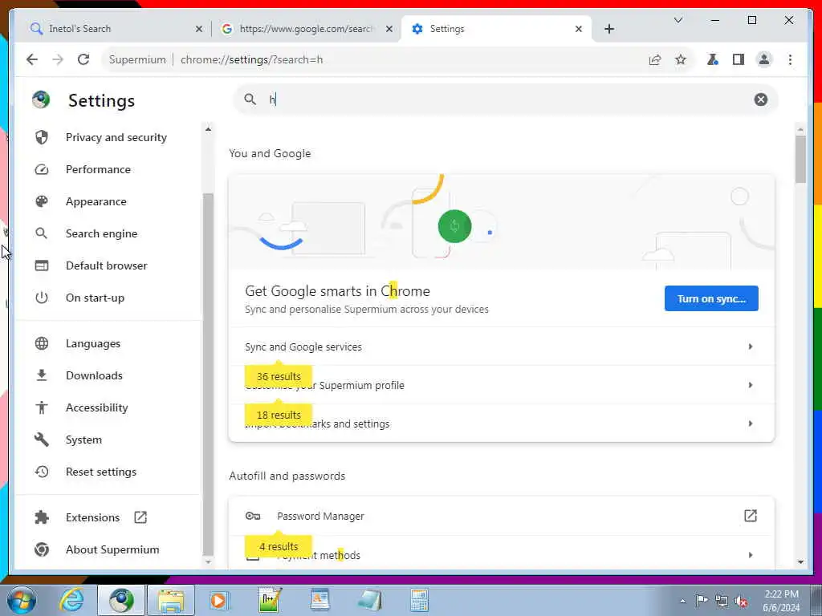
Task: Click the Reset settings clock icon
Action: click(x=42, y=472)
